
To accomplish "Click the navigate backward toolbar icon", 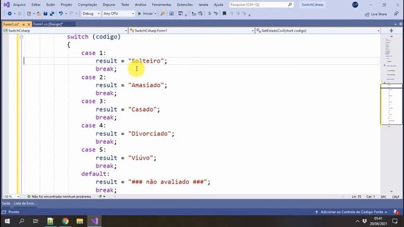I will 9,14.
